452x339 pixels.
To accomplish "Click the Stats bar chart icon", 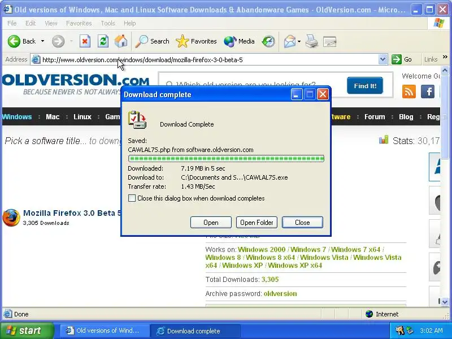I will coord(384,140).
